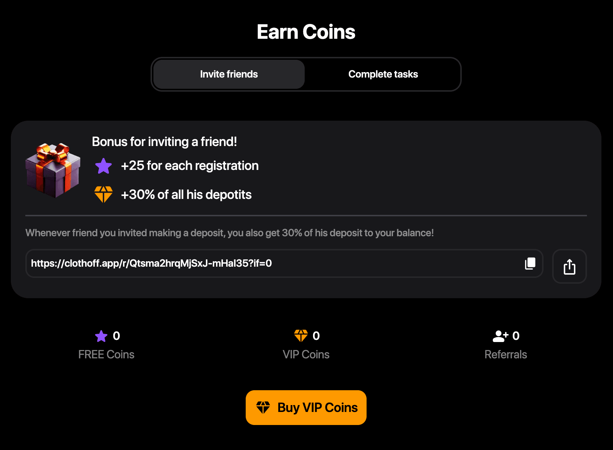Click the person-plus icon above Referrals
The image size is (613, 450).
[x=500, y=336]
